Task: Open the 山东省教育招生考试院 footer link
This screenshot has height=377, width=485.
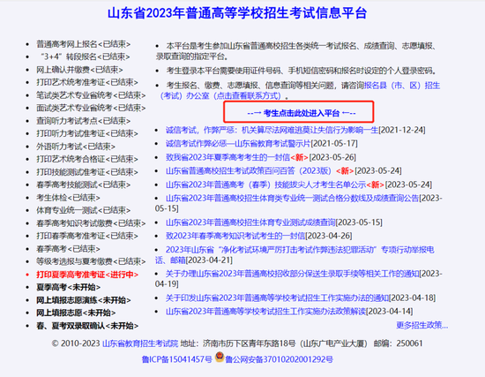Action: 140,343
